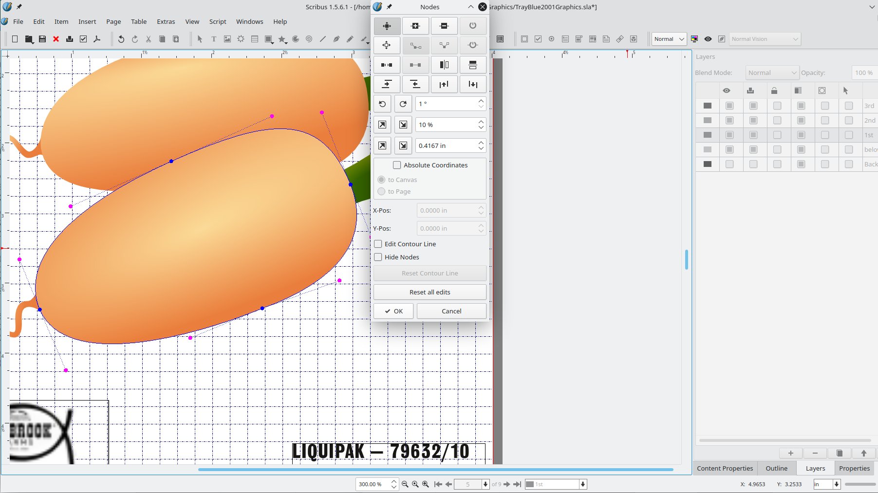Click the Link Annotation tool icon

tap(620, 39)
